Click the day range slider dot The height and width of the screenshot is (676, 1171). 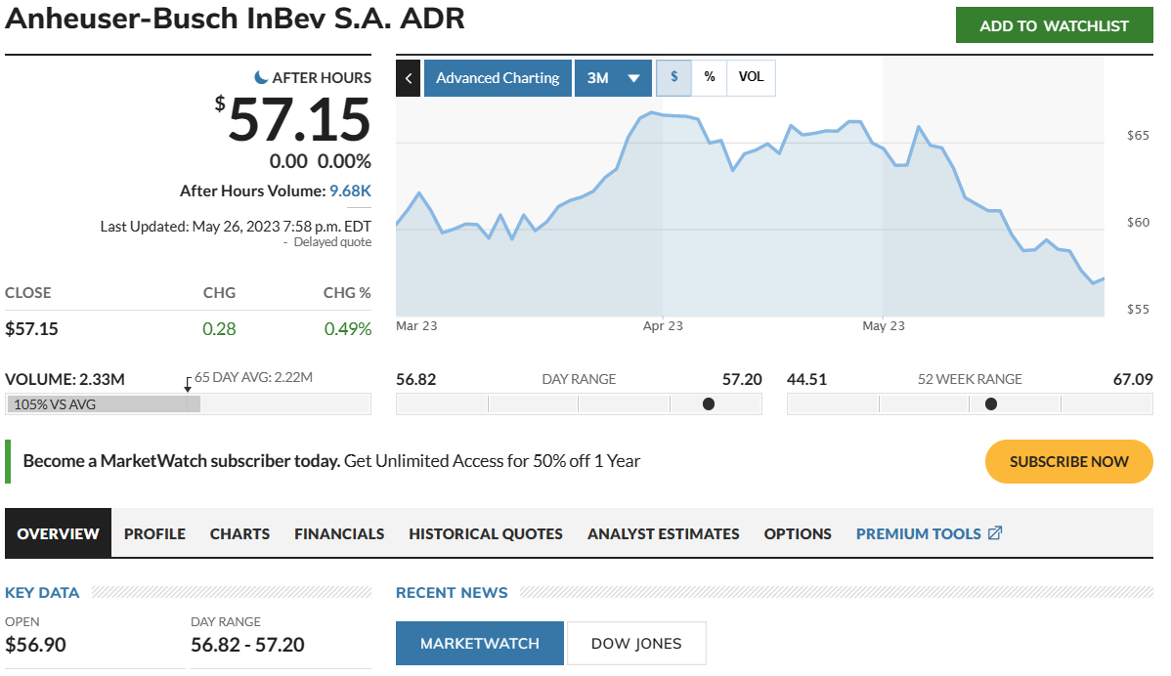[x=709, y=403]
